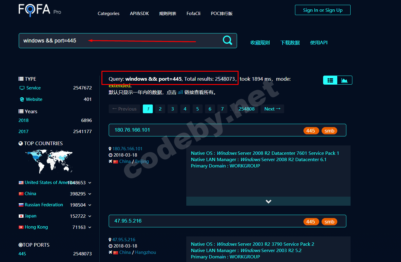Screen dimensions: 401x262
Task: Filter results by year 2017
Action: [x=24, y=132]
